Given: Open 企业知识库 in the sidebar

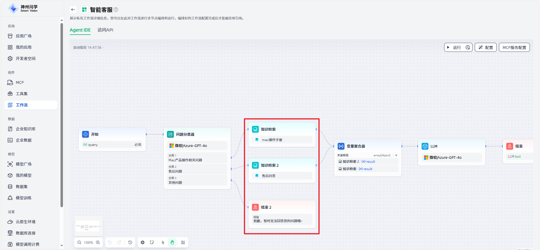Looking at the screenshot, I should (x=26, y=129).
